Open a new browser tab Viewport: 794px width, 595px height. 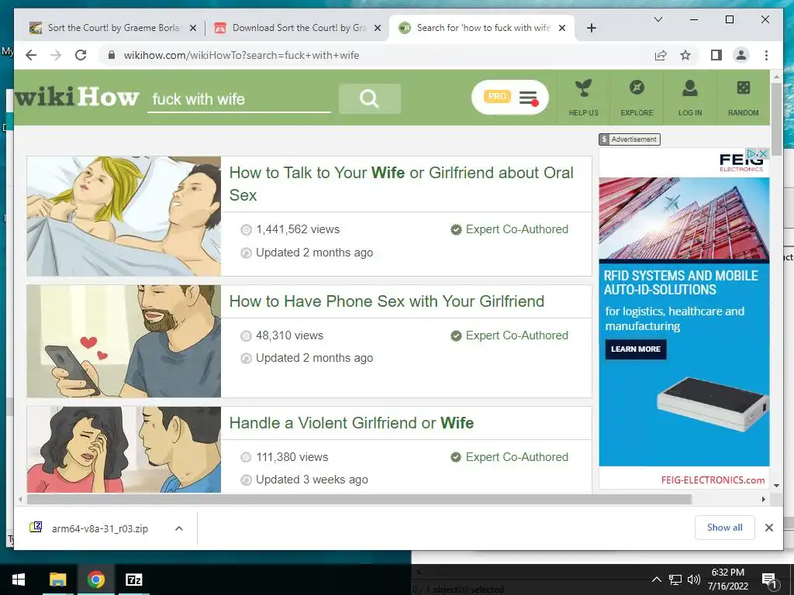592,28
